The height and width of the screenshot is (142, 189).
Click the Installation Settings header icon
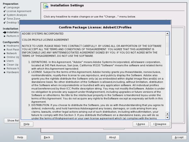pos(46,6)
